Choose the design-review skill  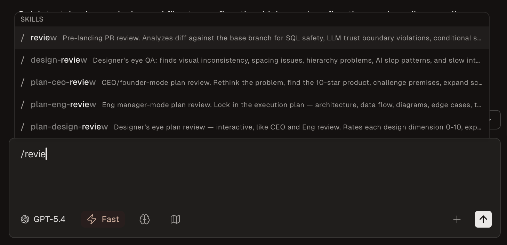[x=59, y=60]
